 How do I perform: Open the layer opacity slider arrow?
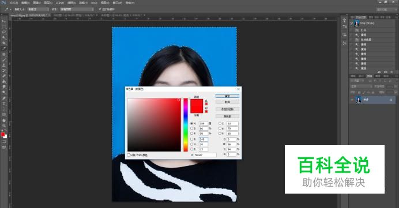tap(396, 86)
